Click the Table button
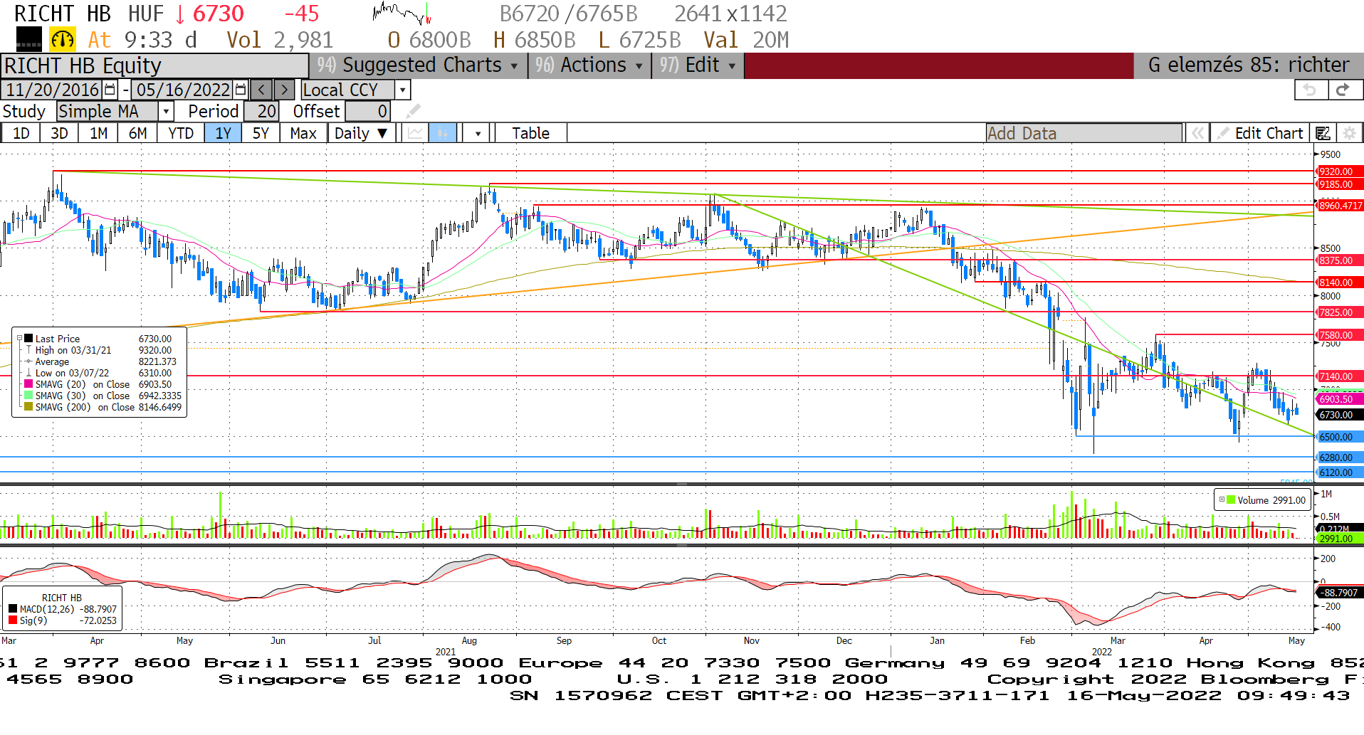The image size is (1364, 735). click(x=530, y=133)
